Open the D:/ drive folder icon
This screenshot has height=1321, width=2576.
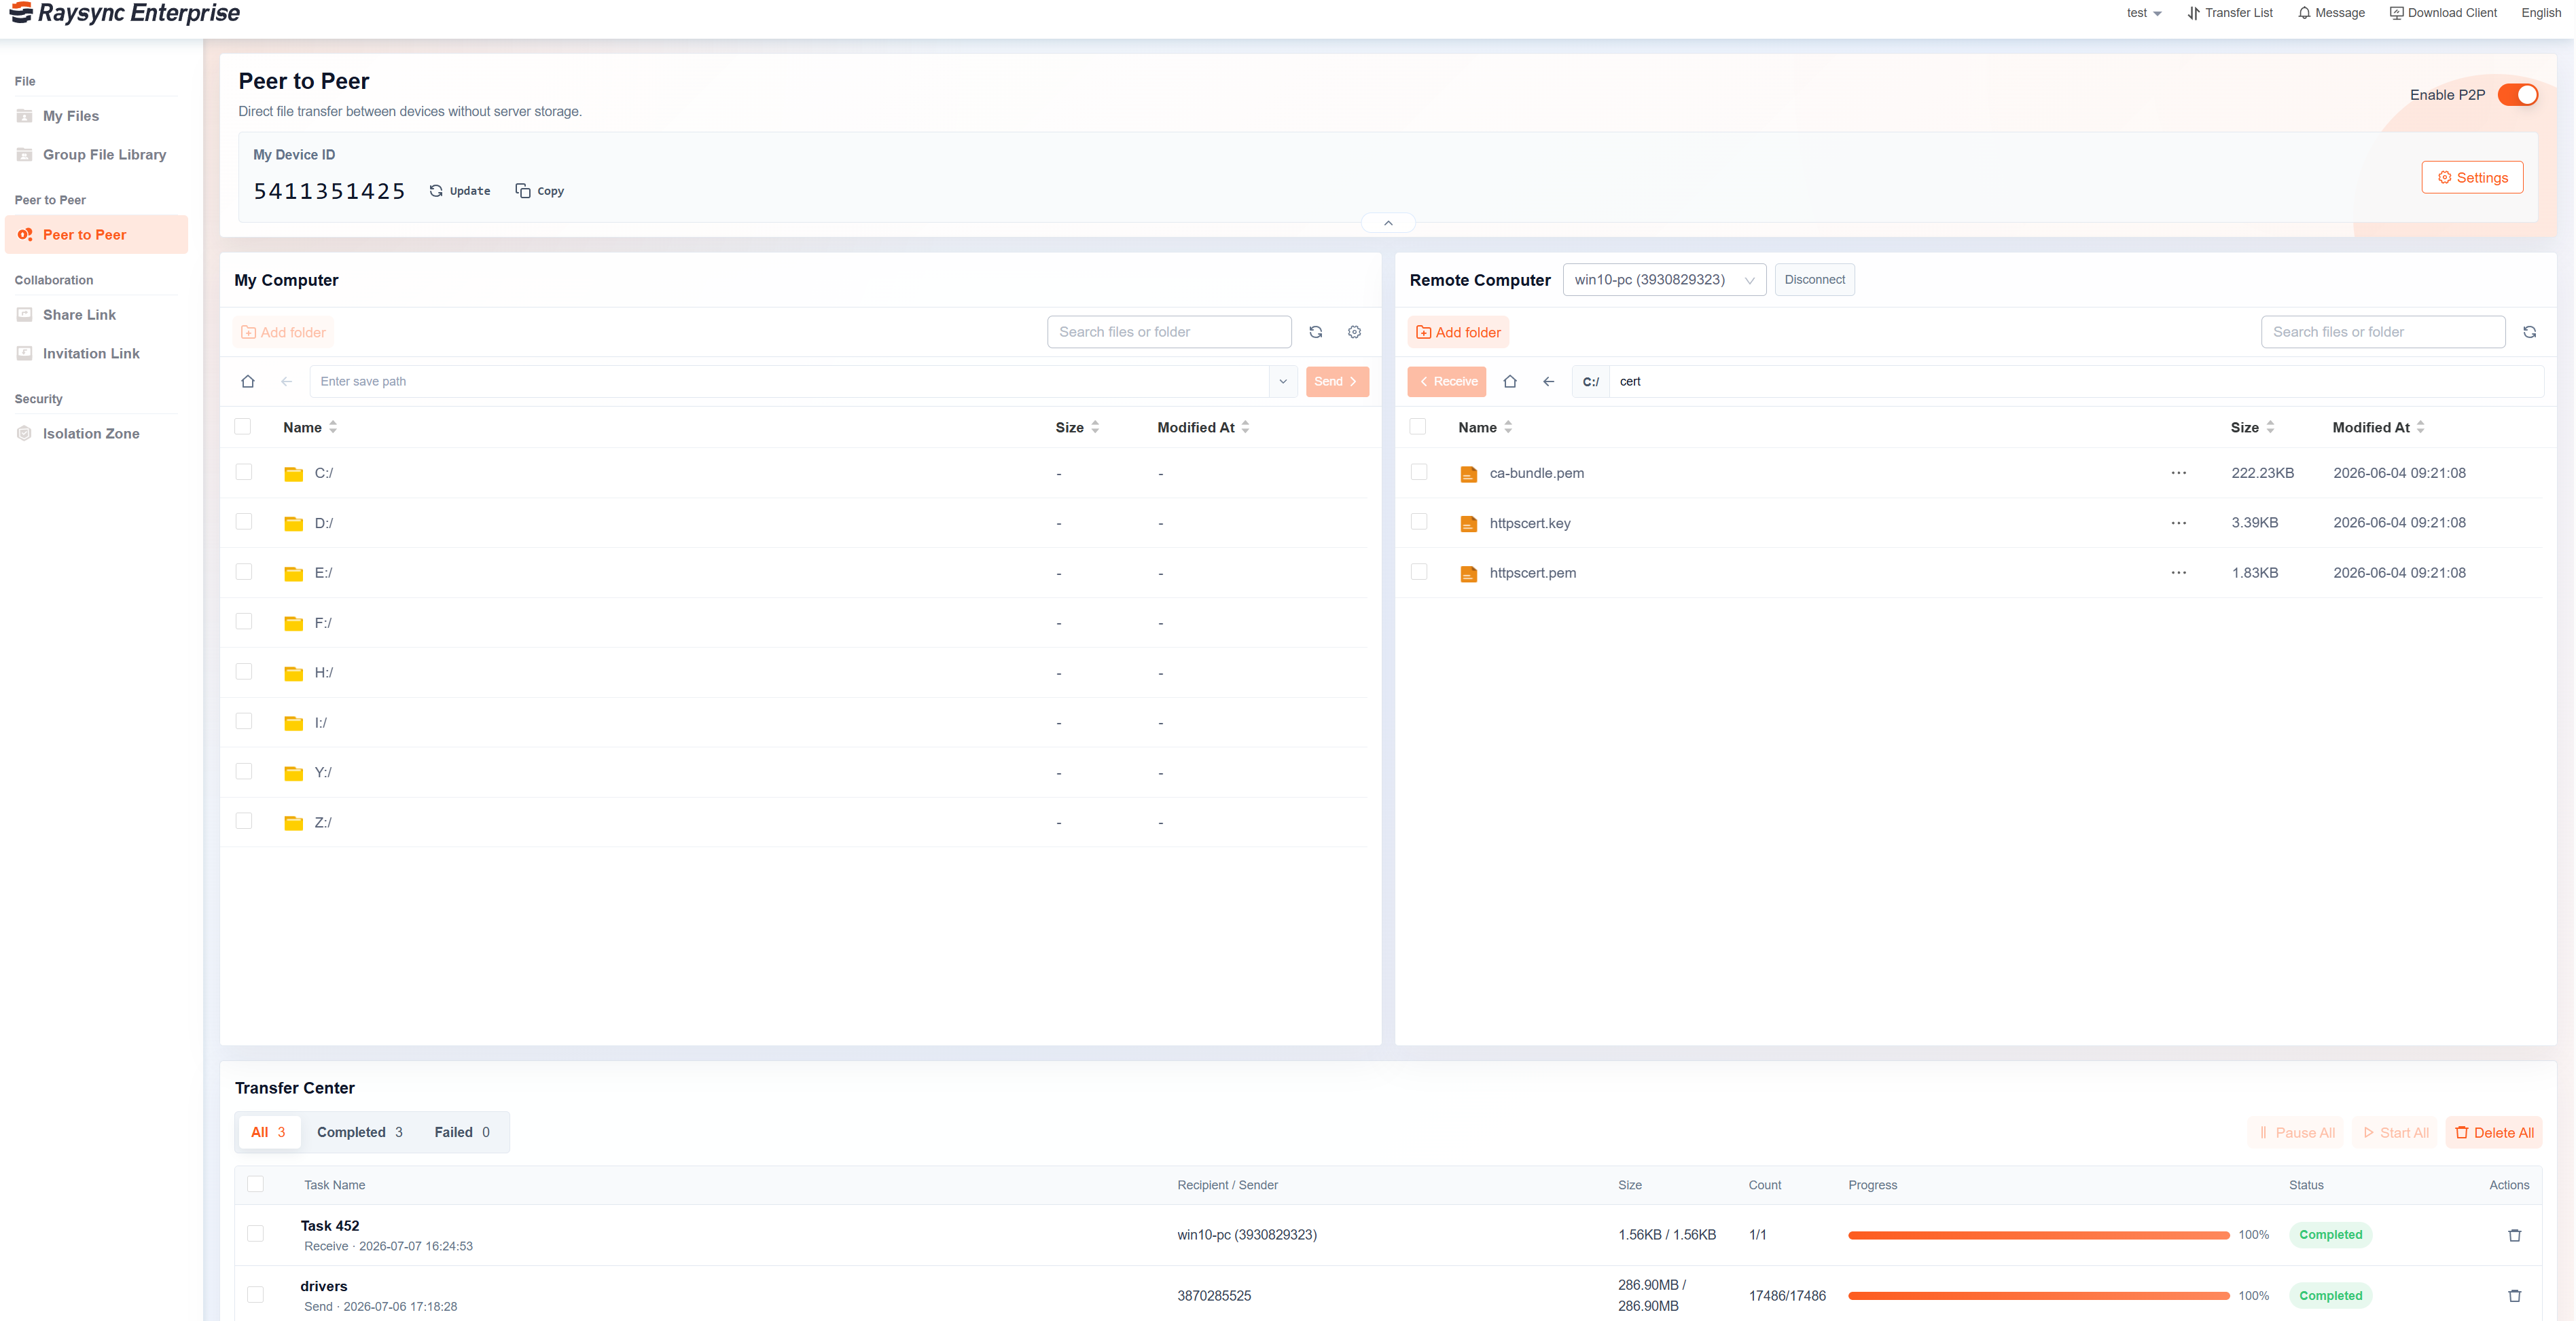click(x=293, y=523)
